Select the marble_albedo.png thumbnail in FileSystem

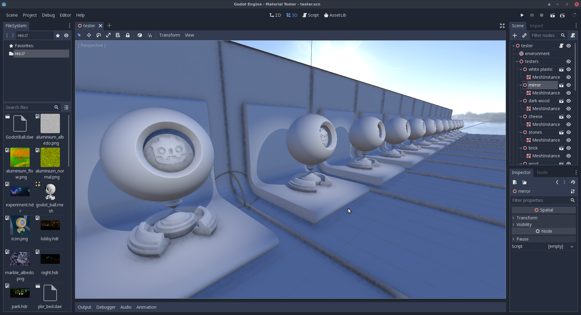tap(19, 259)
